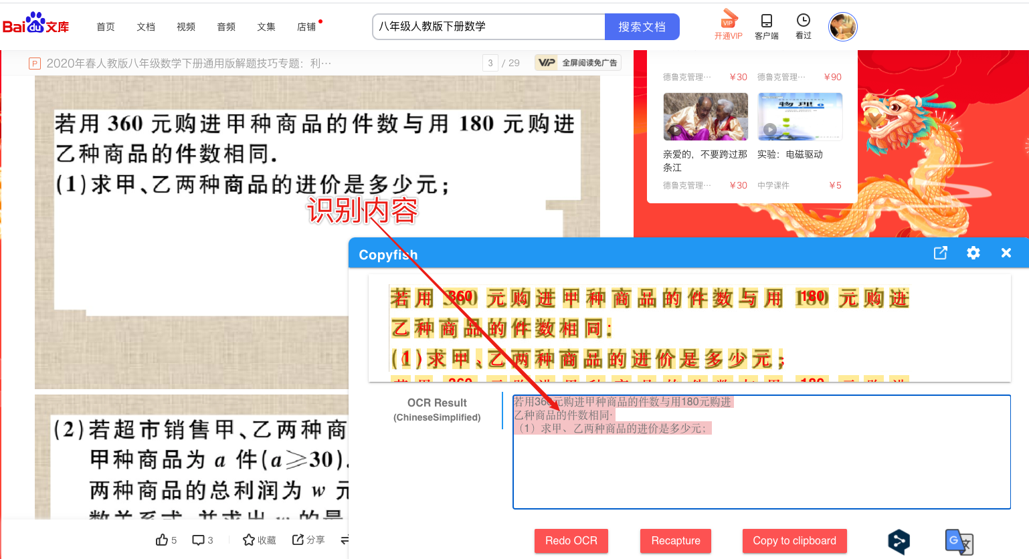Click the VIP 全屏阅读免广告 badge
Image resolution: width=1029 pixels, height=559 pixels.
[578, 63]
